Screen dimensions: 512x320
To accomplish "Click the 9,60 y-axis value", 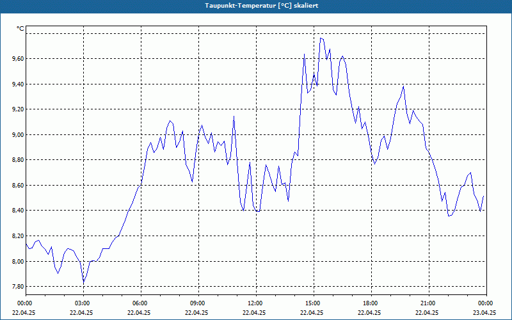I will coord(18,59).
